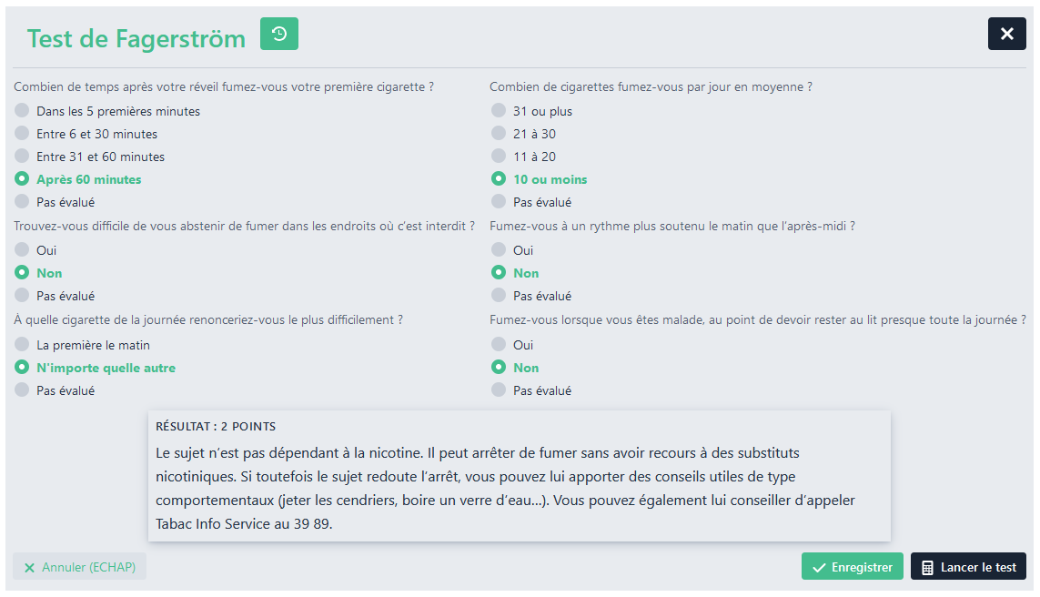This screenshot has width=1040, height=597.
Task: Choose 'Oui' for difficulty abstaining where forbidden
Action: click(x=23, y=250)
